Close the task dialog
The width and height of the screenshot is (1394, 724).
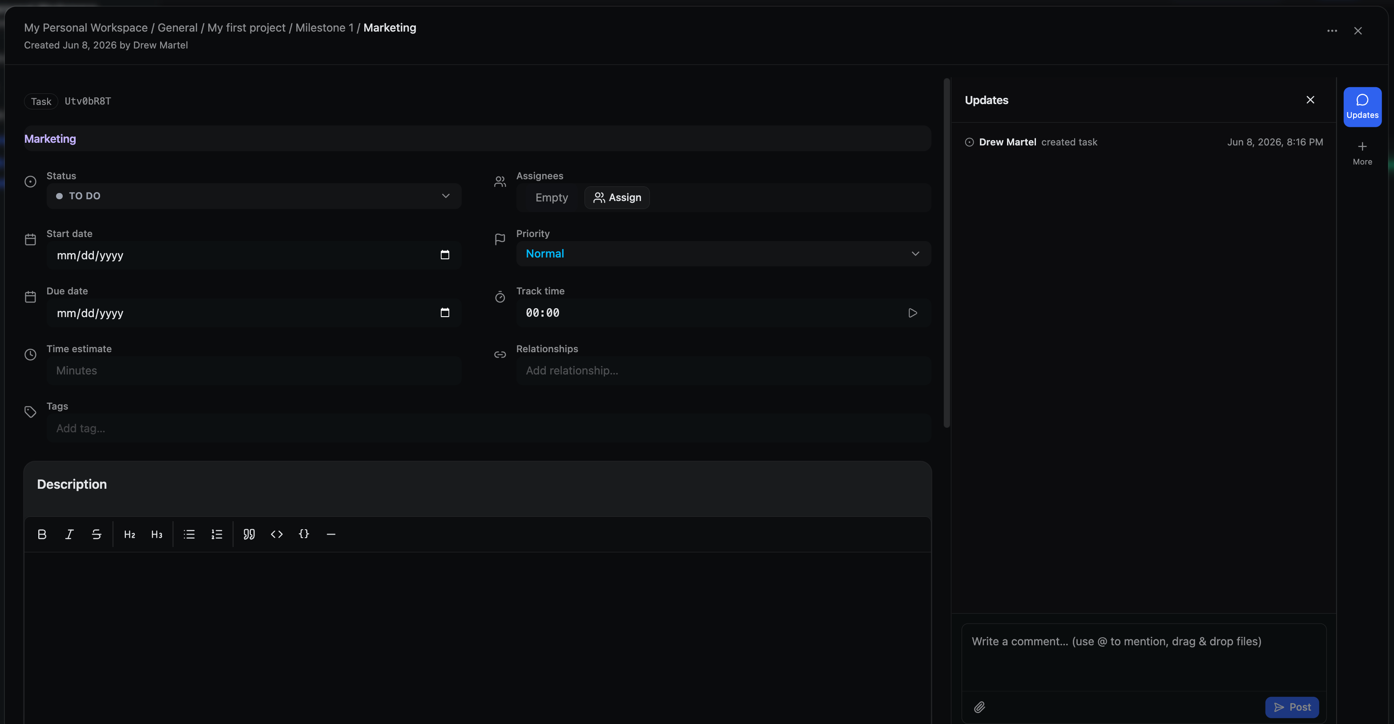[x=1358, y=31]
